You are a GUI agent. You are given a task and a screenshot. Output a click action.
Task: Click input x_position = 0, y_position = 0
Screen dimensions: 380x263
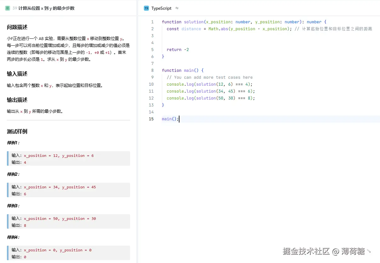click(x=58, y=250)
